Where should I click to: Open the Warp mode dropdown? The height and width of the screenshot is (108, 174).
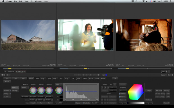pos(59,84)
